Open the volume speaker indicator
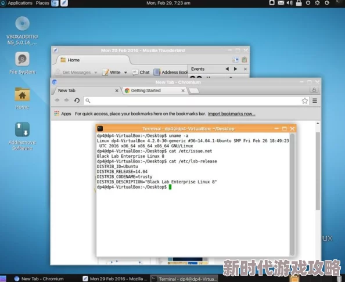345x282 pixels. [x=290, y=3]
